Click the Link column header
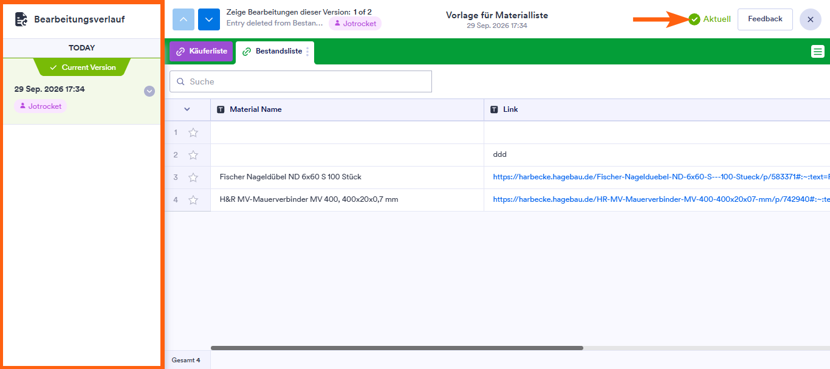The height and width of the screenshot is (369, 830). [x=657, y=109]
